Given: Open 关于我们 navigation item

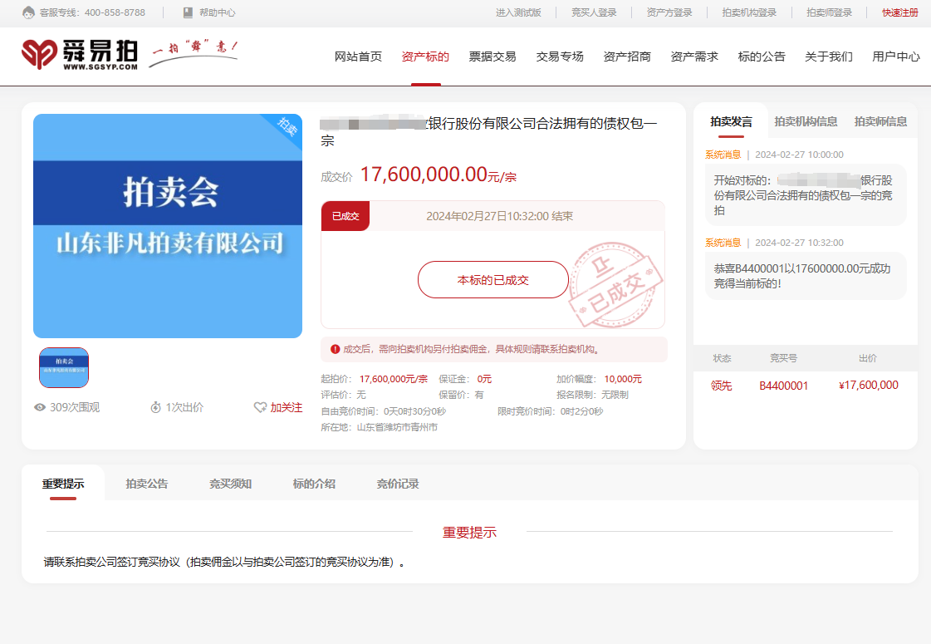Looking at the screenshot, I should (x=829, y=57).
